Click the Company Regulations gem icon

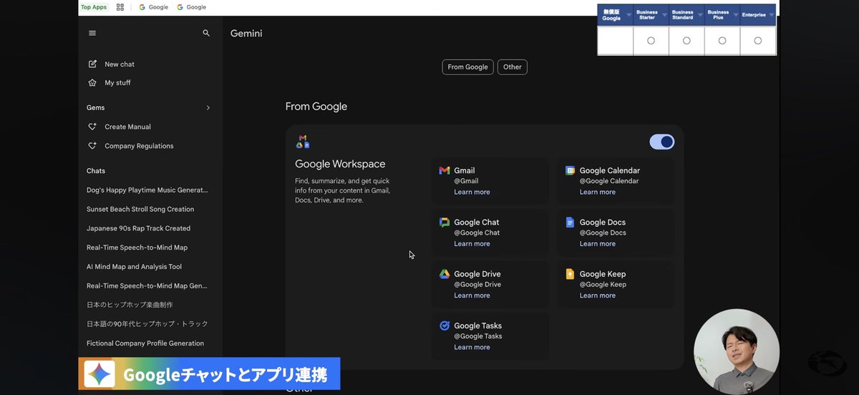(92, 146)
